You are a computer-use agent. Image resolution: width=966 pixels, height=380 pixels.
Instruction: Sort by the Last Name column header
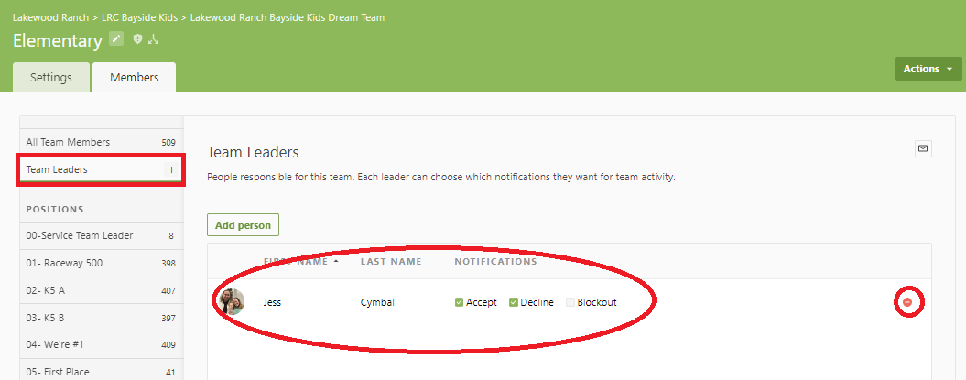click(x=391, y=262)
